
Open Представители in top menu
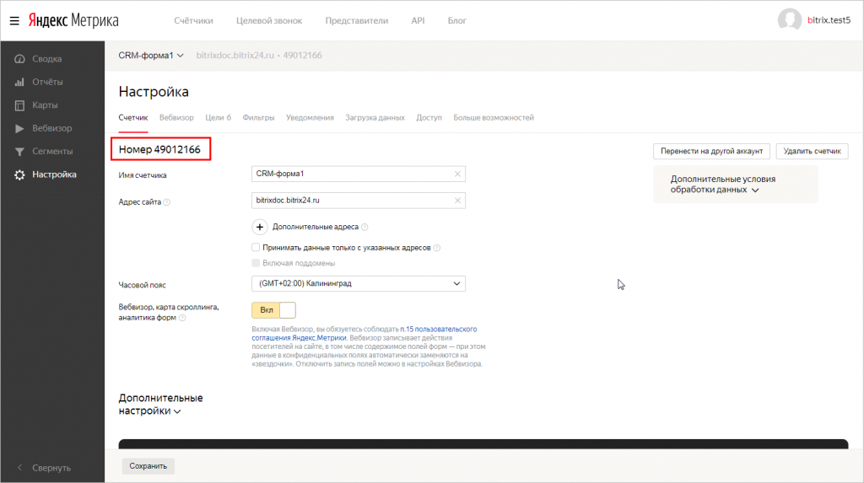click(x=357, y=20)
